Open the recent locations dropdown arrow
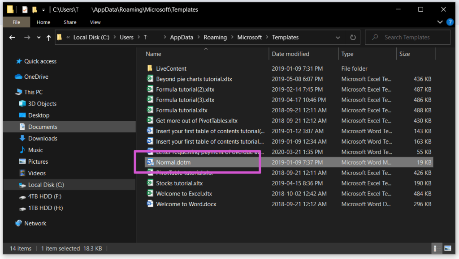Image resolution: width=459 pixels, height=259 pixels. (39, 38)
